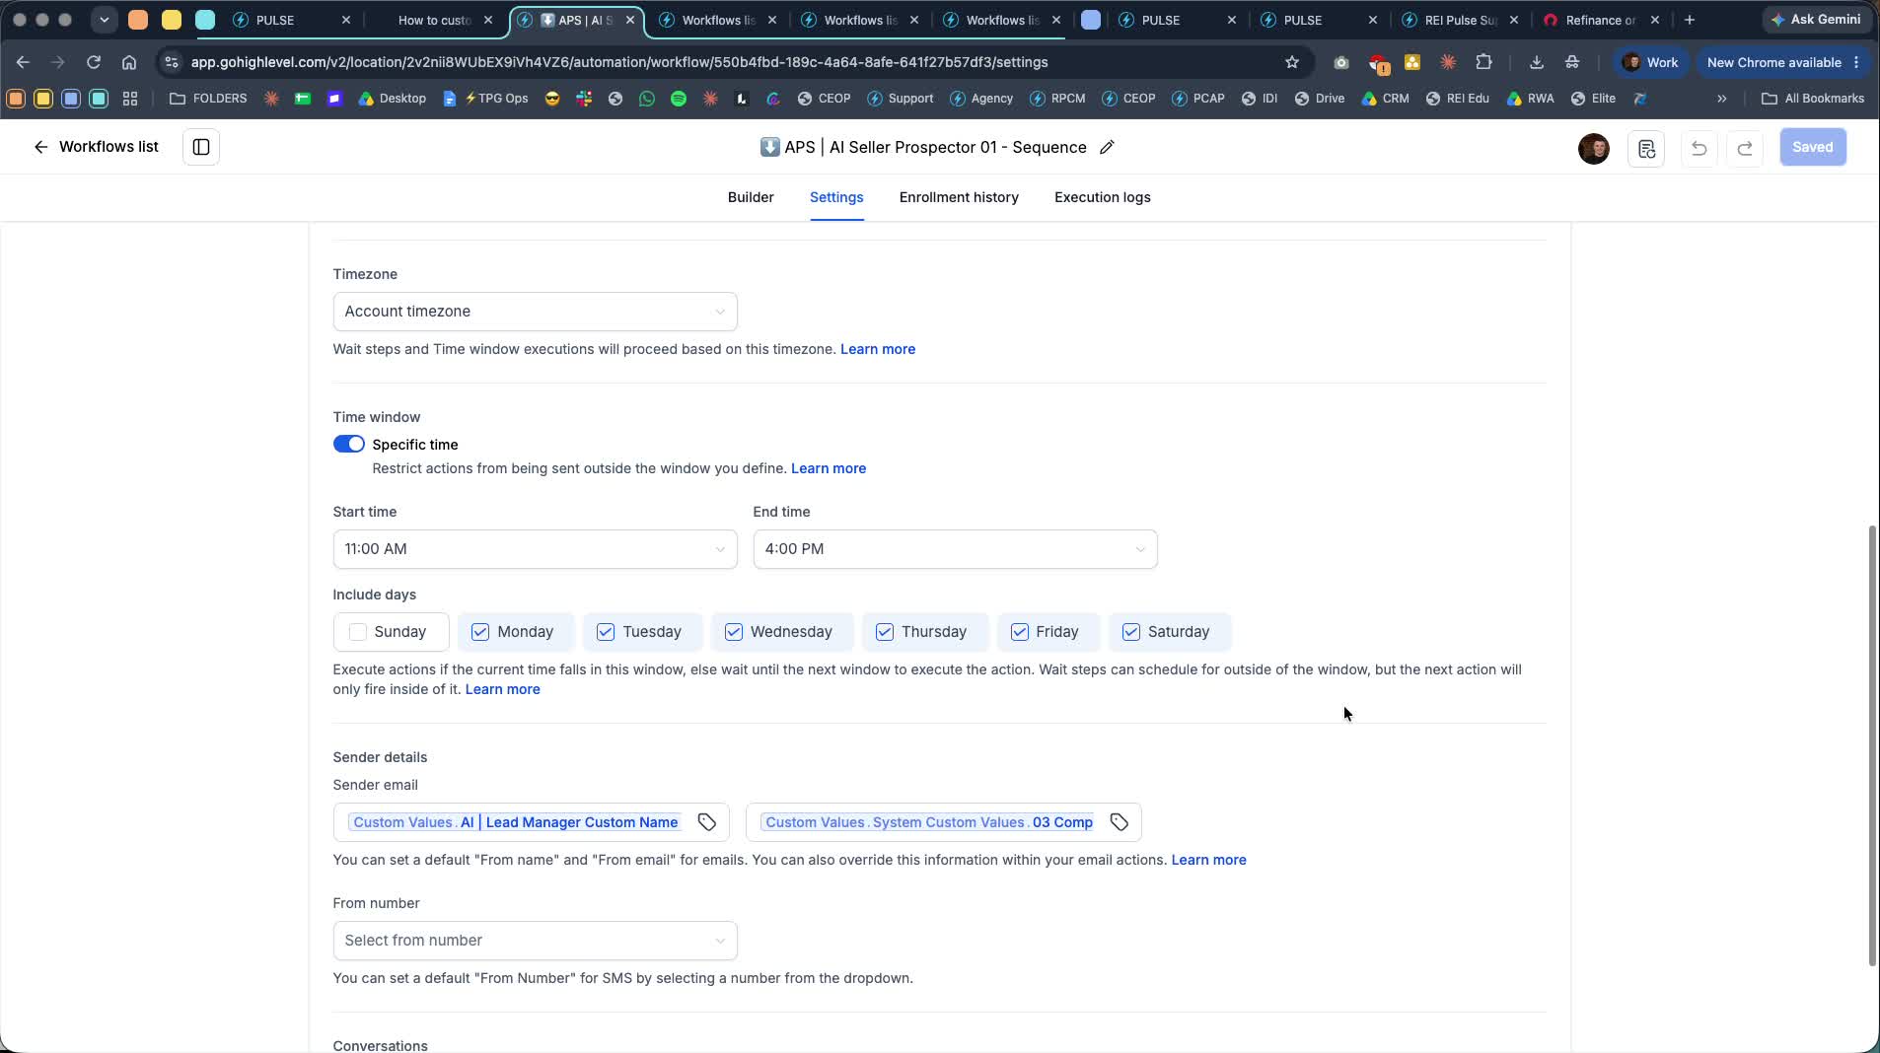
Task: Open Chrome downloads icon
Action: tap(1536, 62)
